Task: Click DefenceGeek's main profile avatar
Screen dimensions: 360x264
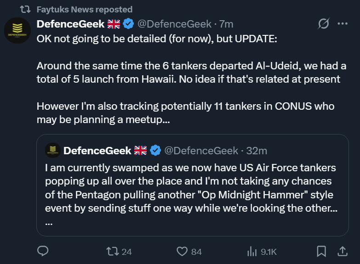Action: tap(17, 31)
